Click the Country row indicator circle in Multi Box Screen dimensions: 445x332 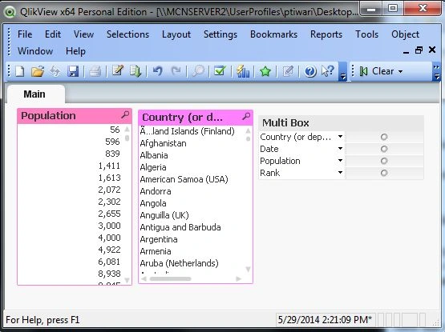tap(384, 137)
